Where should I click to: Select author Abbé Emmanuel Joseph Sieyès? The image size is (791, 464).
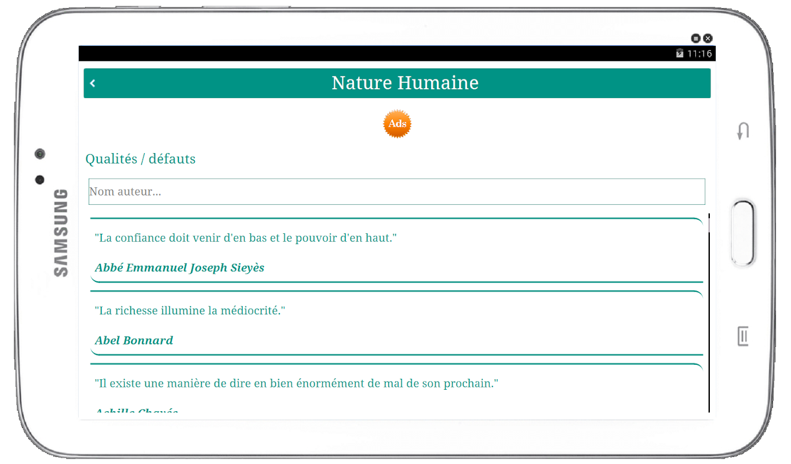(180, 268)
